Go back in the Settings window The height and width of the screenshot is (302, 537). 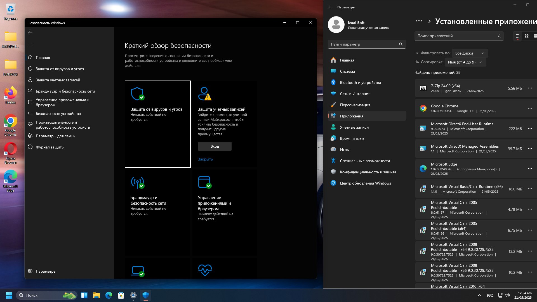tap(330, 7)
